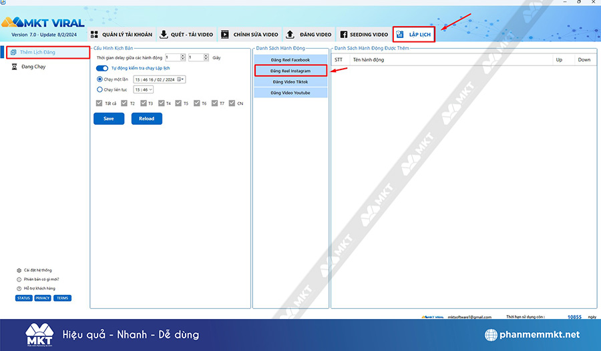Click the MKT Viral logo
Viewport: 601px width, 351px height.
click(43, 23)
